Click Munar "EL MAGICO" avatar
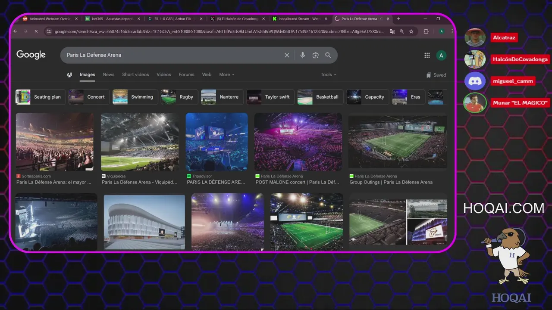The image size is (552, 310). tap(474, 102)
